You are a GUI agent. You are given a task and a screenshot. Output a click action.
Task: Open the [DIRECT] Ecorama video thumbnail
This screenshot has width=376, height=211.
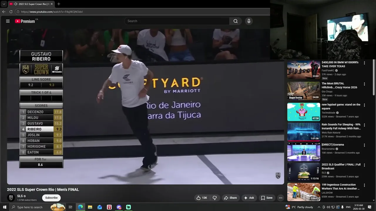[303, 152]
